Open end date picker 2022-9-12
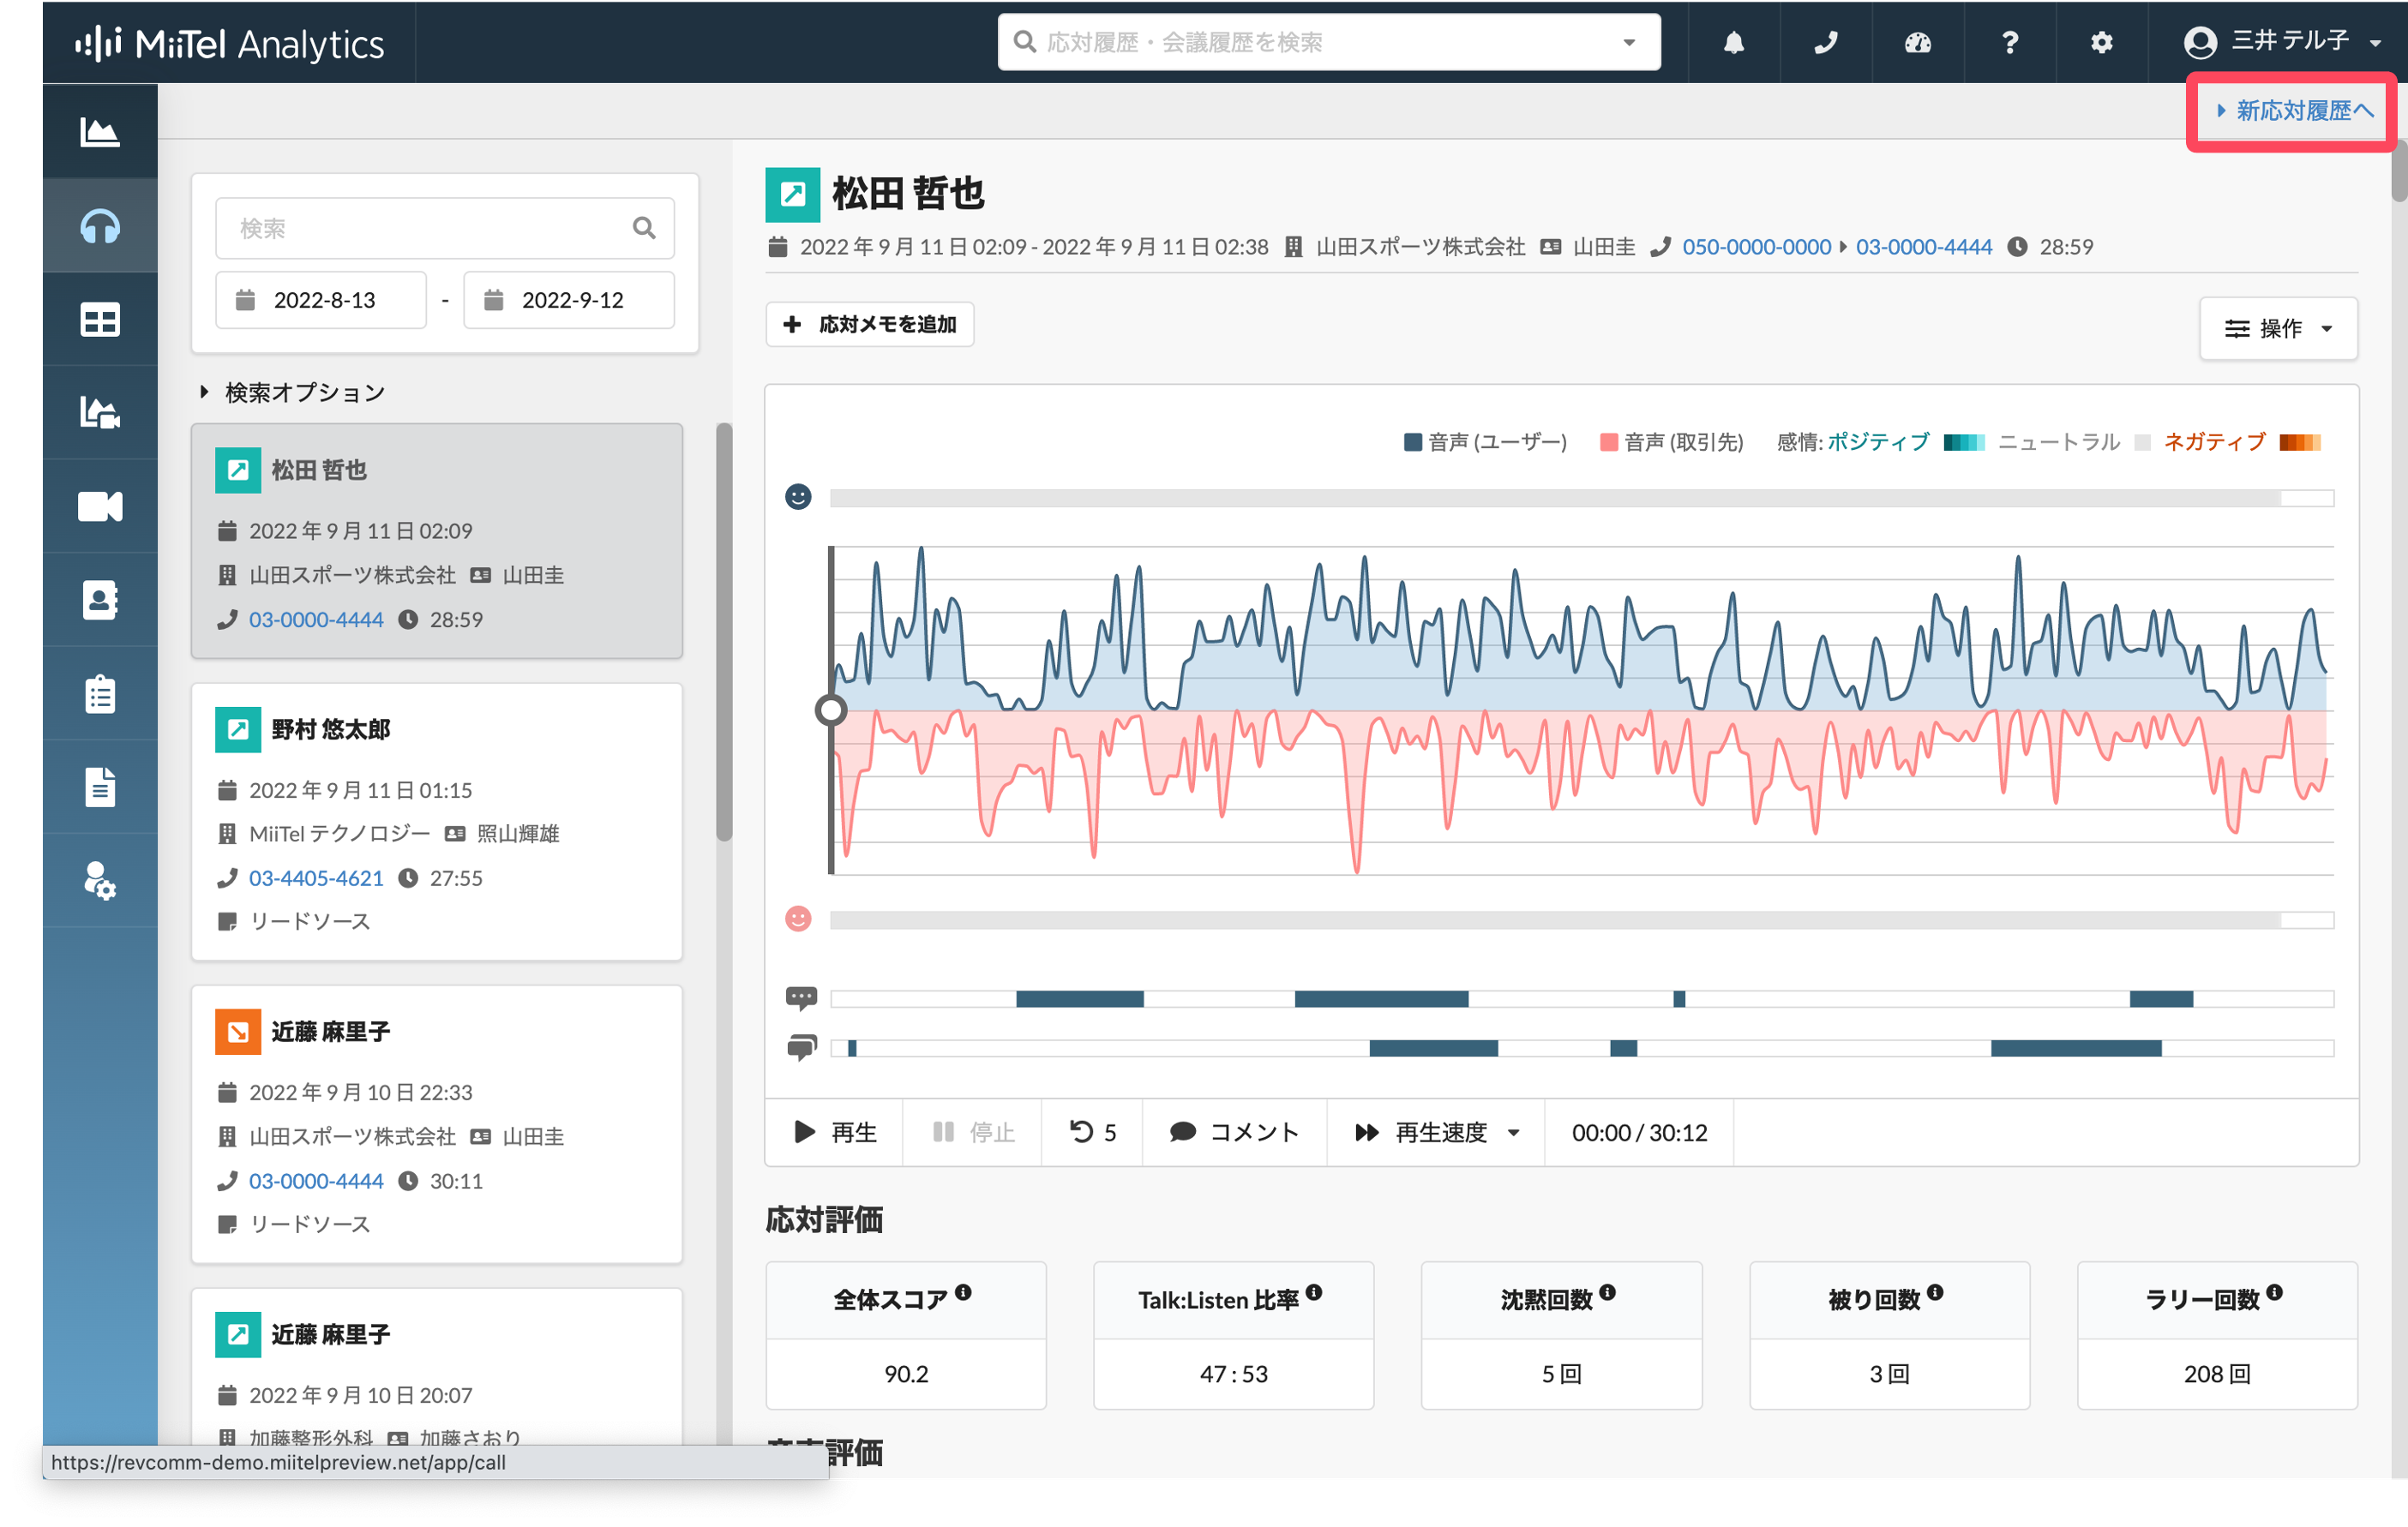The width and height of the screenshot is (2408, 1527). [x=569, y=300]
